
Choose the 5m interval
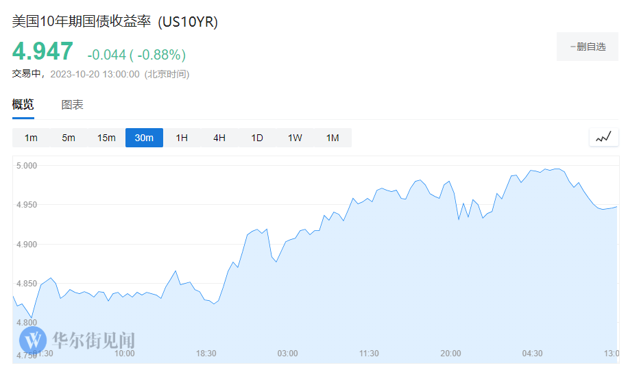click(69, 138)
